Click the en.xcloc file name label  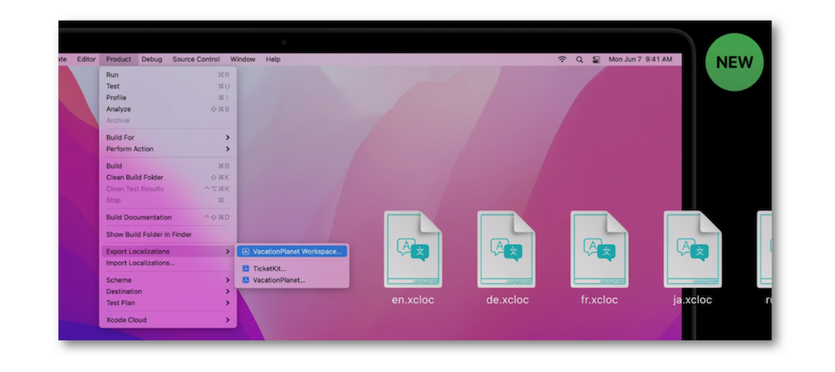[x=412, y=299]
